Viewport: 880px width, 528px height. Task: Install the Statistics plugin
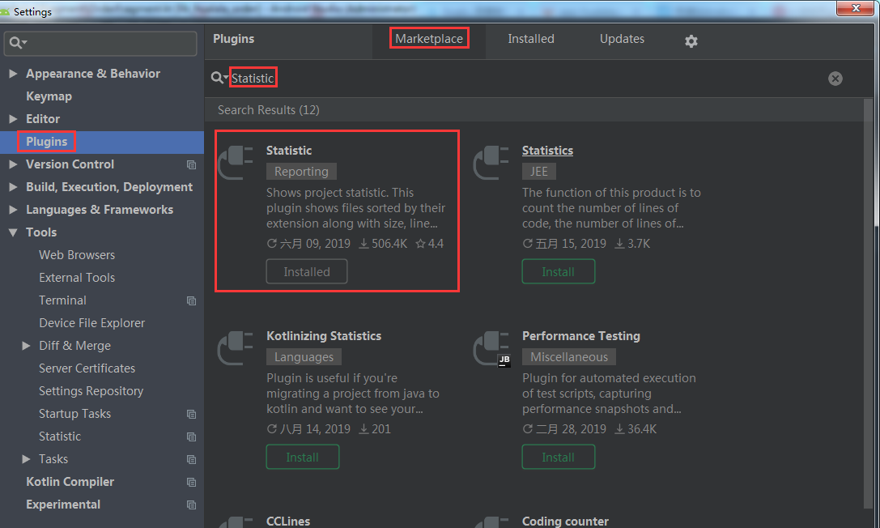pos(558,271)
